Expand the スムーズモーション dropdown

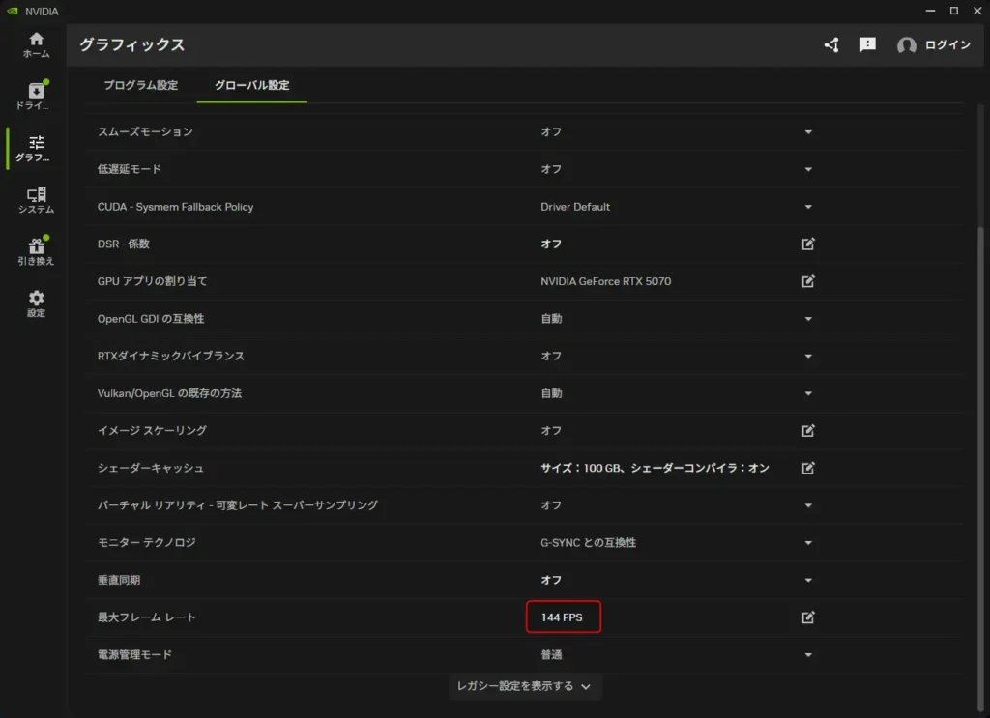point(808,131)
